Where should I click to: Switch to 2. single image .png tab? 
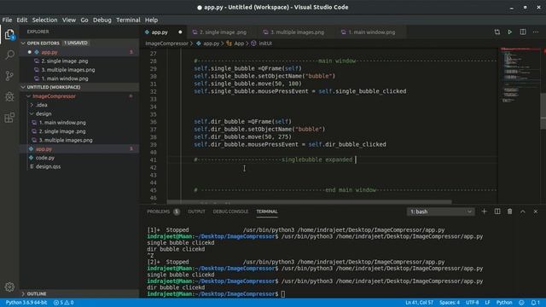[223, 32]
